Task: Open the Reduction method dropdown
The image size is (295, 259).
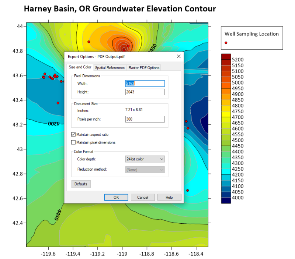Action: [x=162, y=170]
